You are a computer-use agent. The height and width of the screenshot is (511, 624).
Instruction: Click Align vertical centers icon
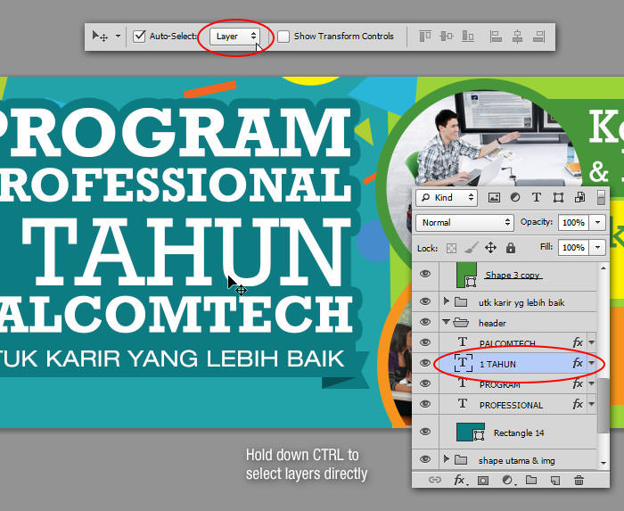[447, 37]
